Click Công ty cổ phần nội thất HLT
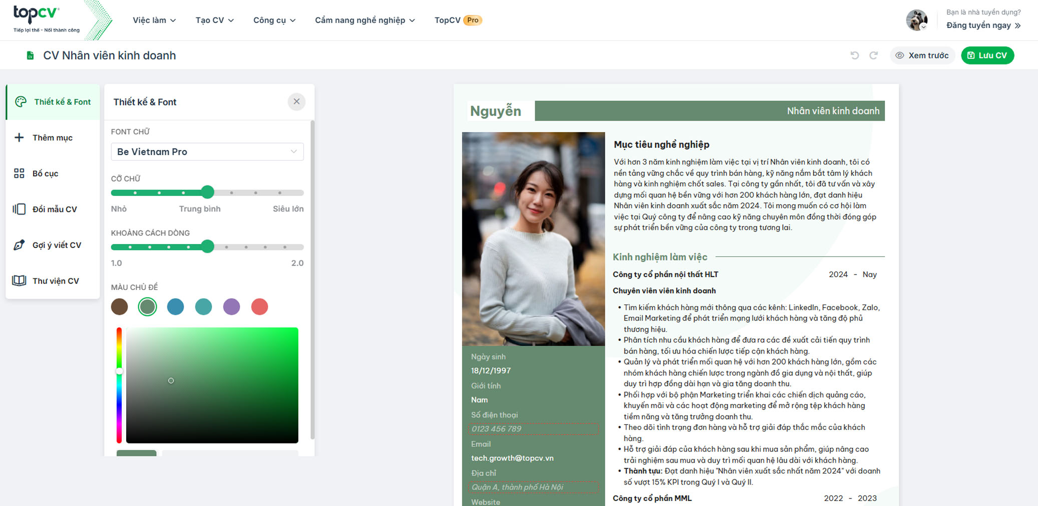 pos(665,274)
